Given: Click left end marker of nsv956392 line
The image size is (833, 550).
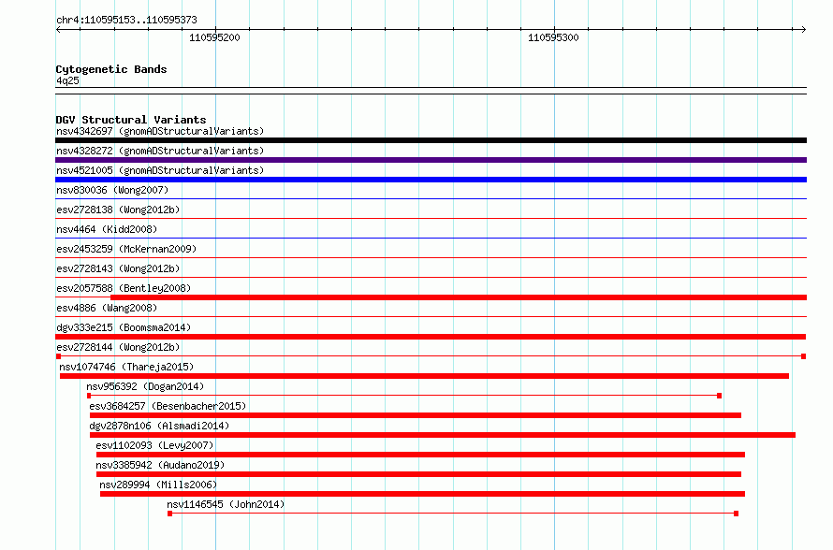Looking at the screenshot, I should coord(89,396).
